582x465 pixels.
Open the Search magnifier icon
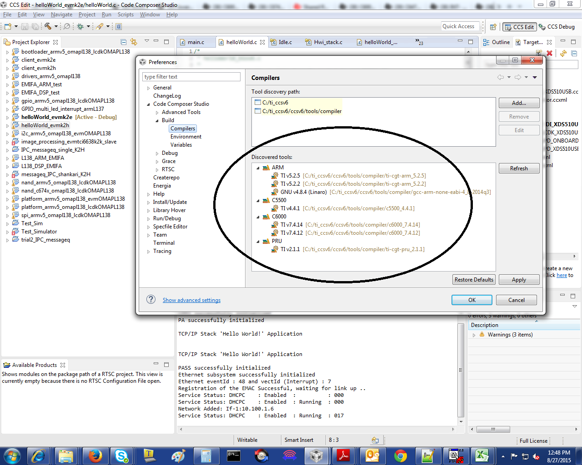(x=66, y=26)
